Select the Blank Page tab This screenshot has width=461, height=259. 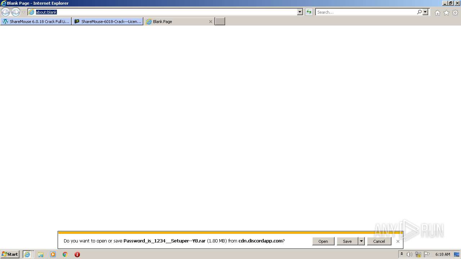coord(179,22)
